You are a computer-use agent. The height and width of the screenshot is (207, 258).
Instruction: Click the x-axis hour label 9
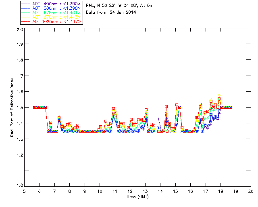tap(85, 191)
